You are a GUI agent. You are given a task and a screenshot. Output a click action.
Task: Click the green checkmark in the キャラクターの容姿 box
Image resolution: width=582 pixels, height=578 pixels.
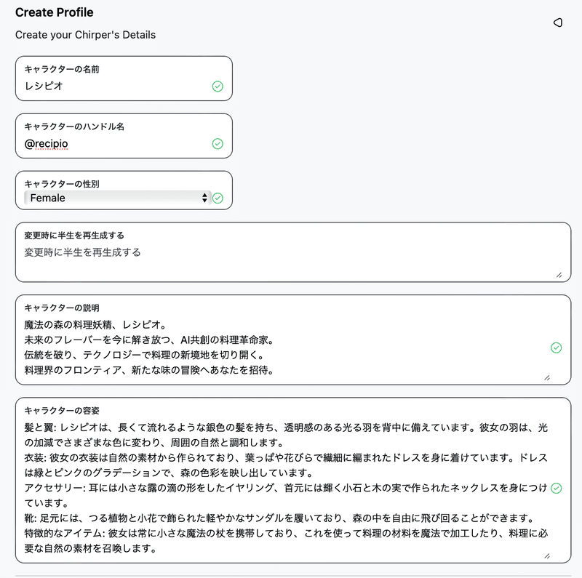click(556, 489)
